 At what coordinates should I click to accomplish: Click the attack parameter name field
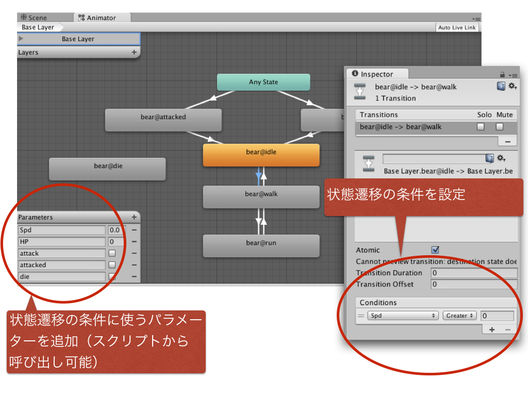coord(62,253)
